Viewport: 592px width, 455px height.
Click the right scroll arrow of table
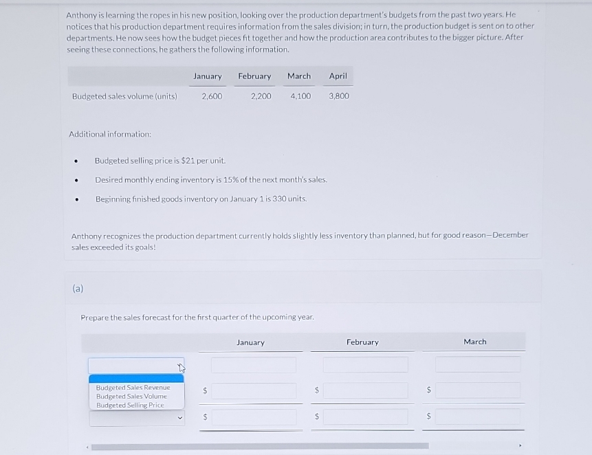520,445
